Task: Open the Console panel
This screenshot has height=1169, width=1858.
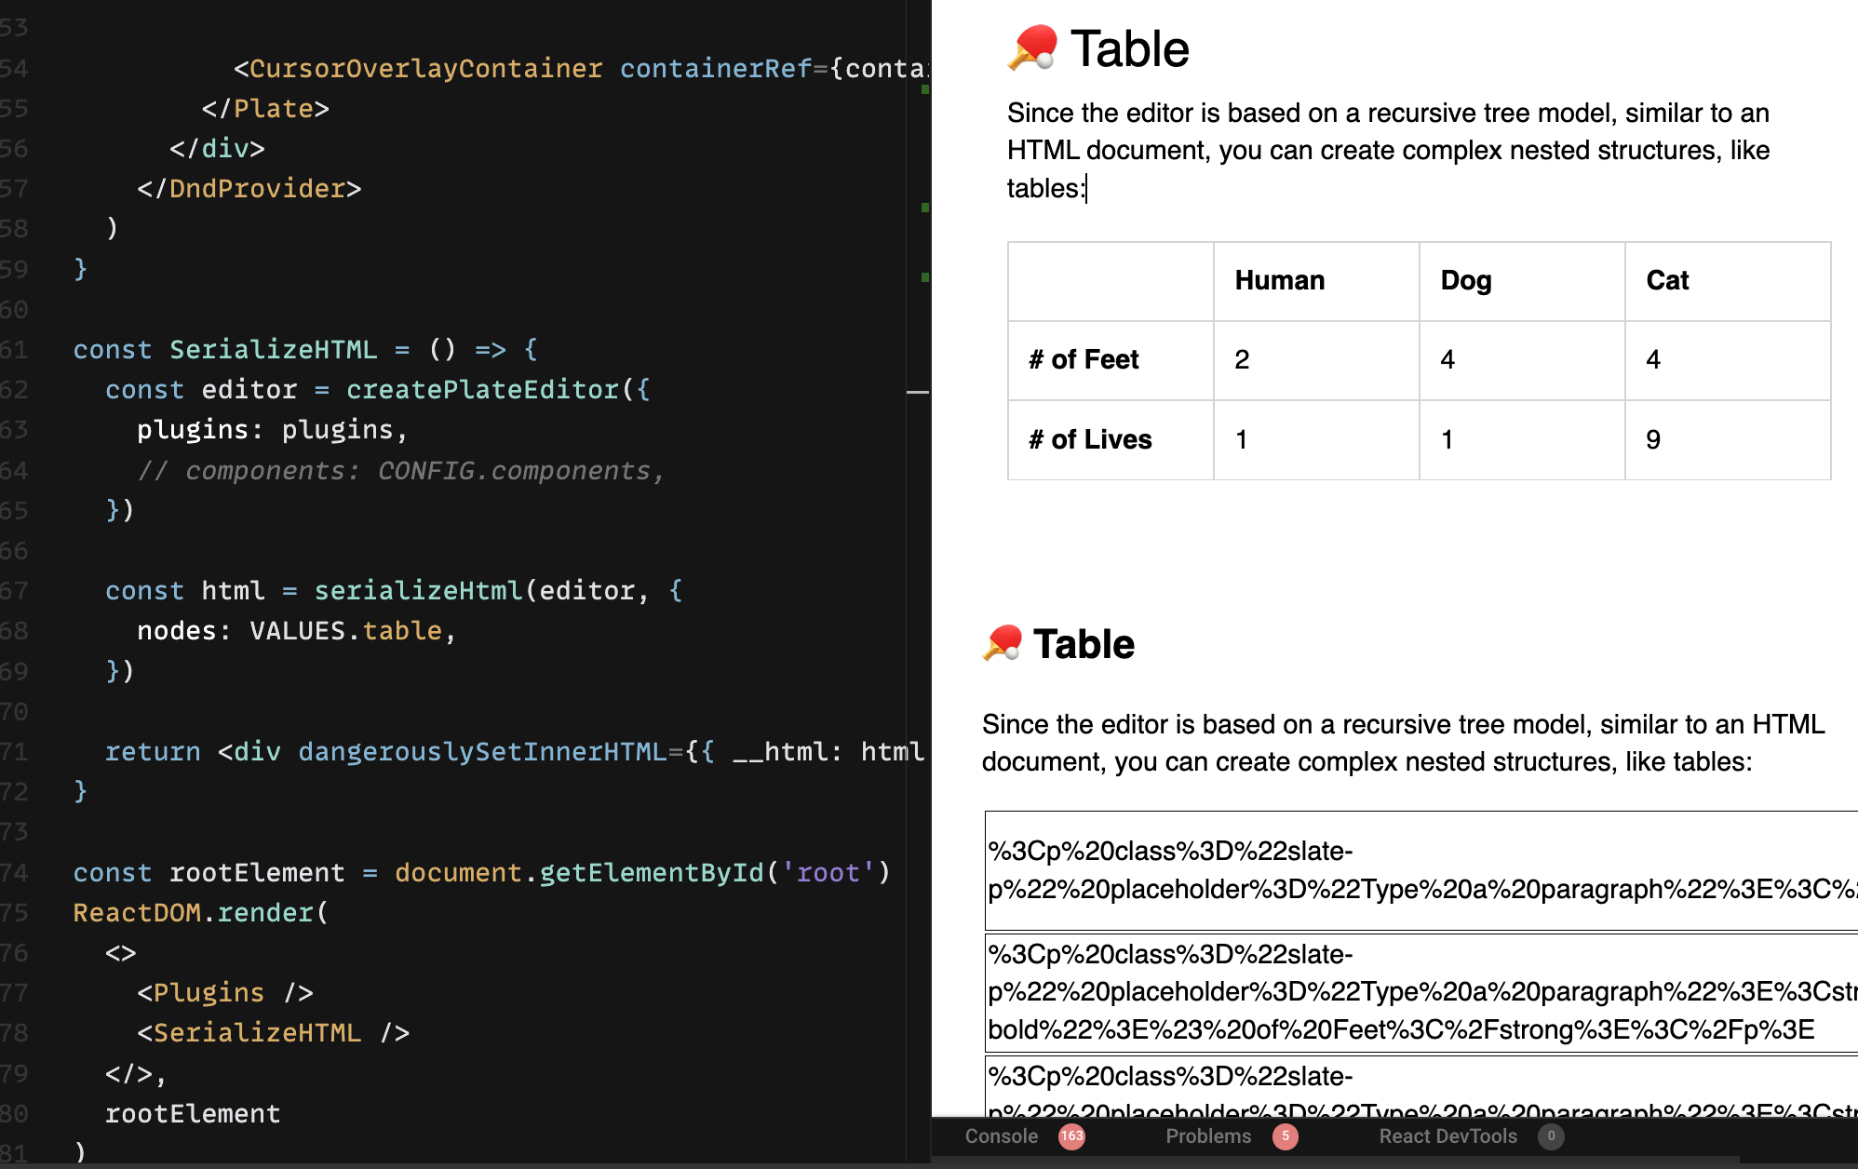Action: click(1001, 1136)
